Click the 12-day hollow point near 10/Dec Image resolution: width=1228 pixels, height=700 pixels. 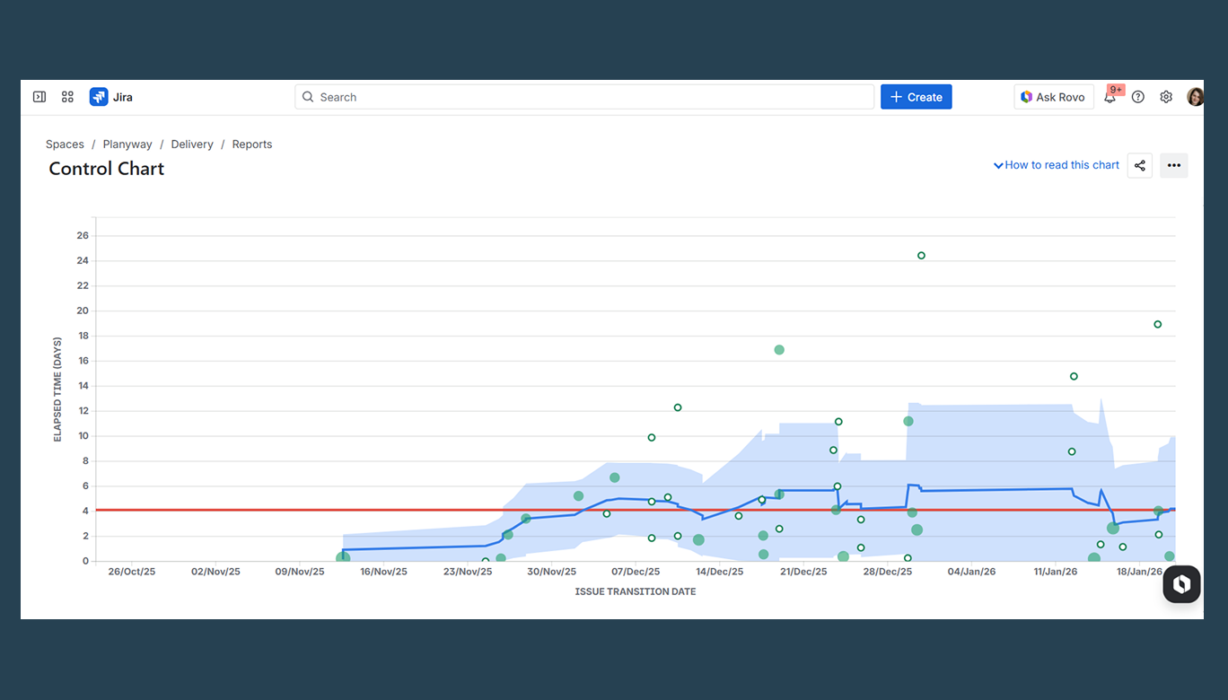pos(678,407)
